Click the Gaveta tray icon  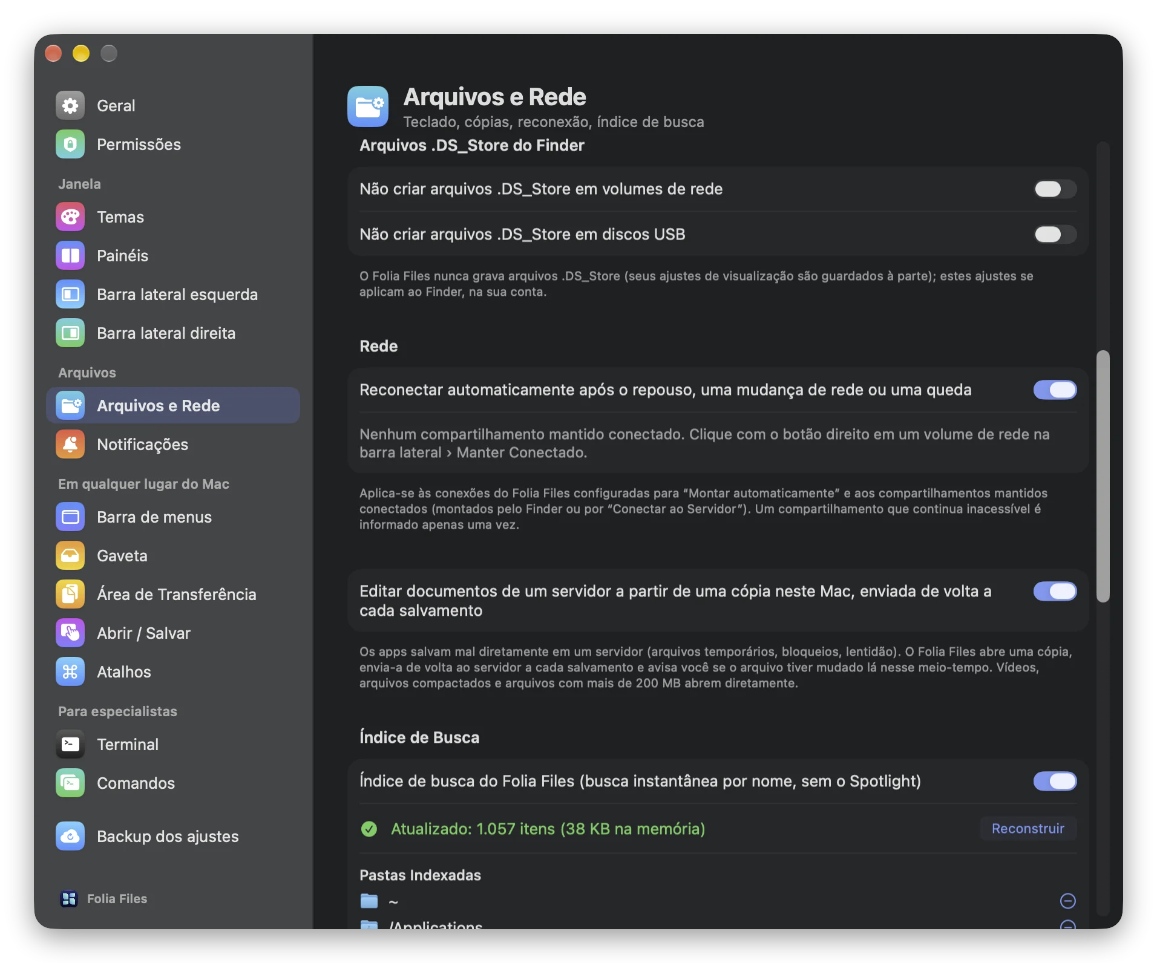70,556
